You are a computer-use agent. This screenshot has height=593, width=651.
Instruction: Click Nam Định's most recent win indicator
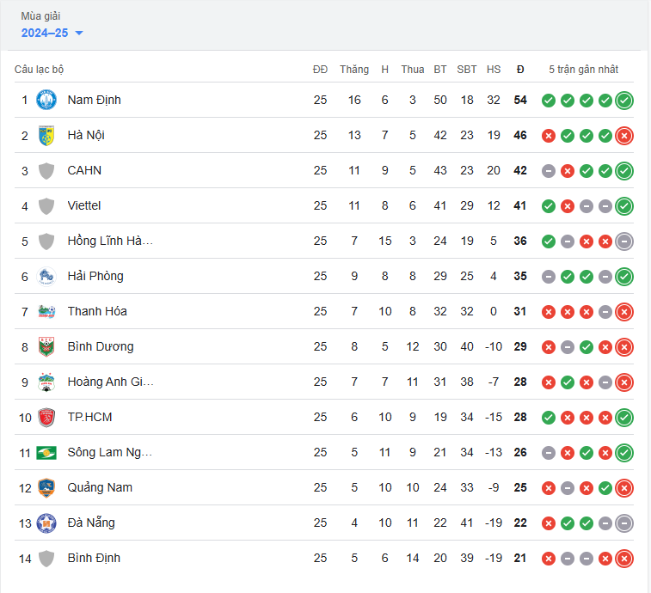624,100
